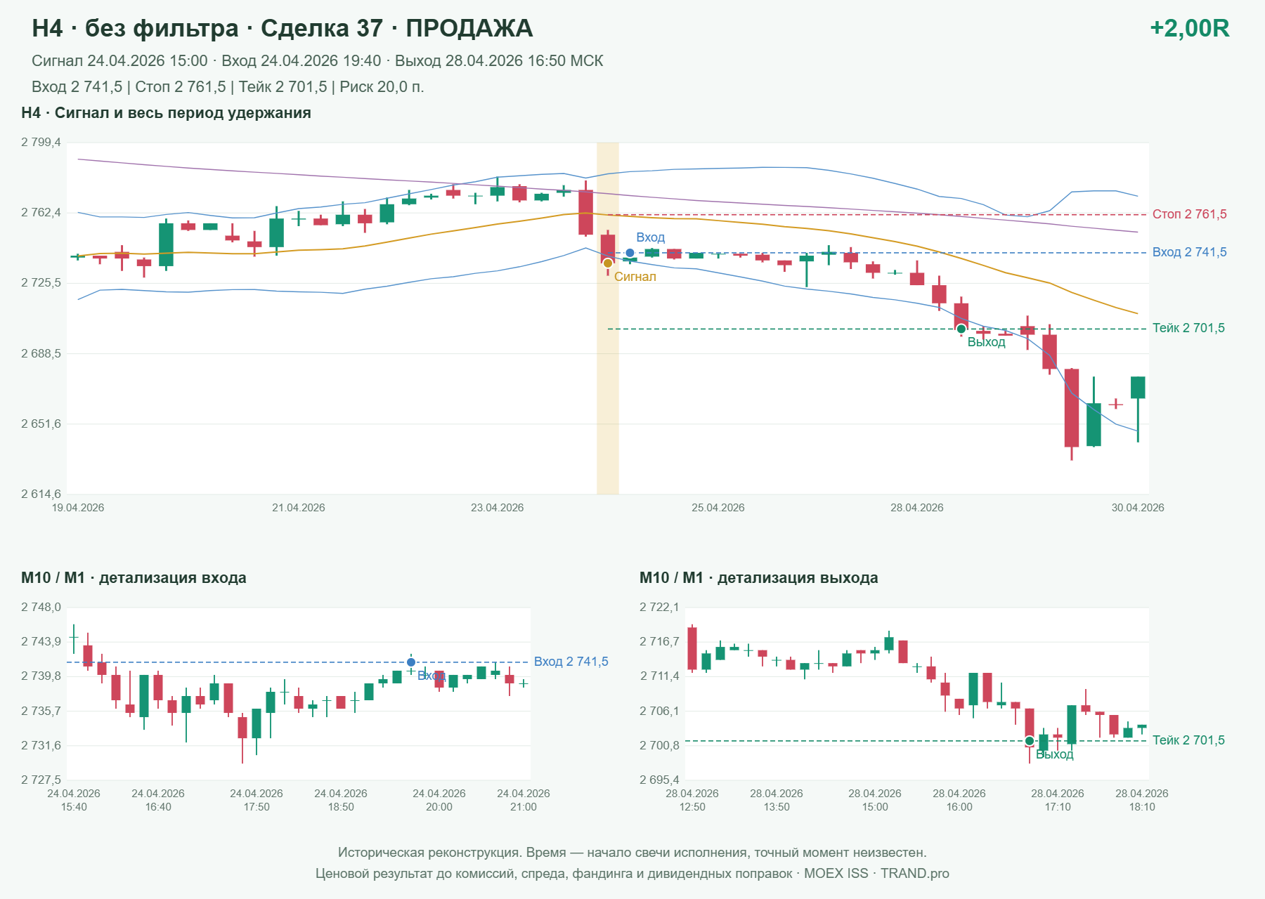Click the '2 688,5' price axis label
The width and height of the screenshot is (1265, 899).
(41, 354)
